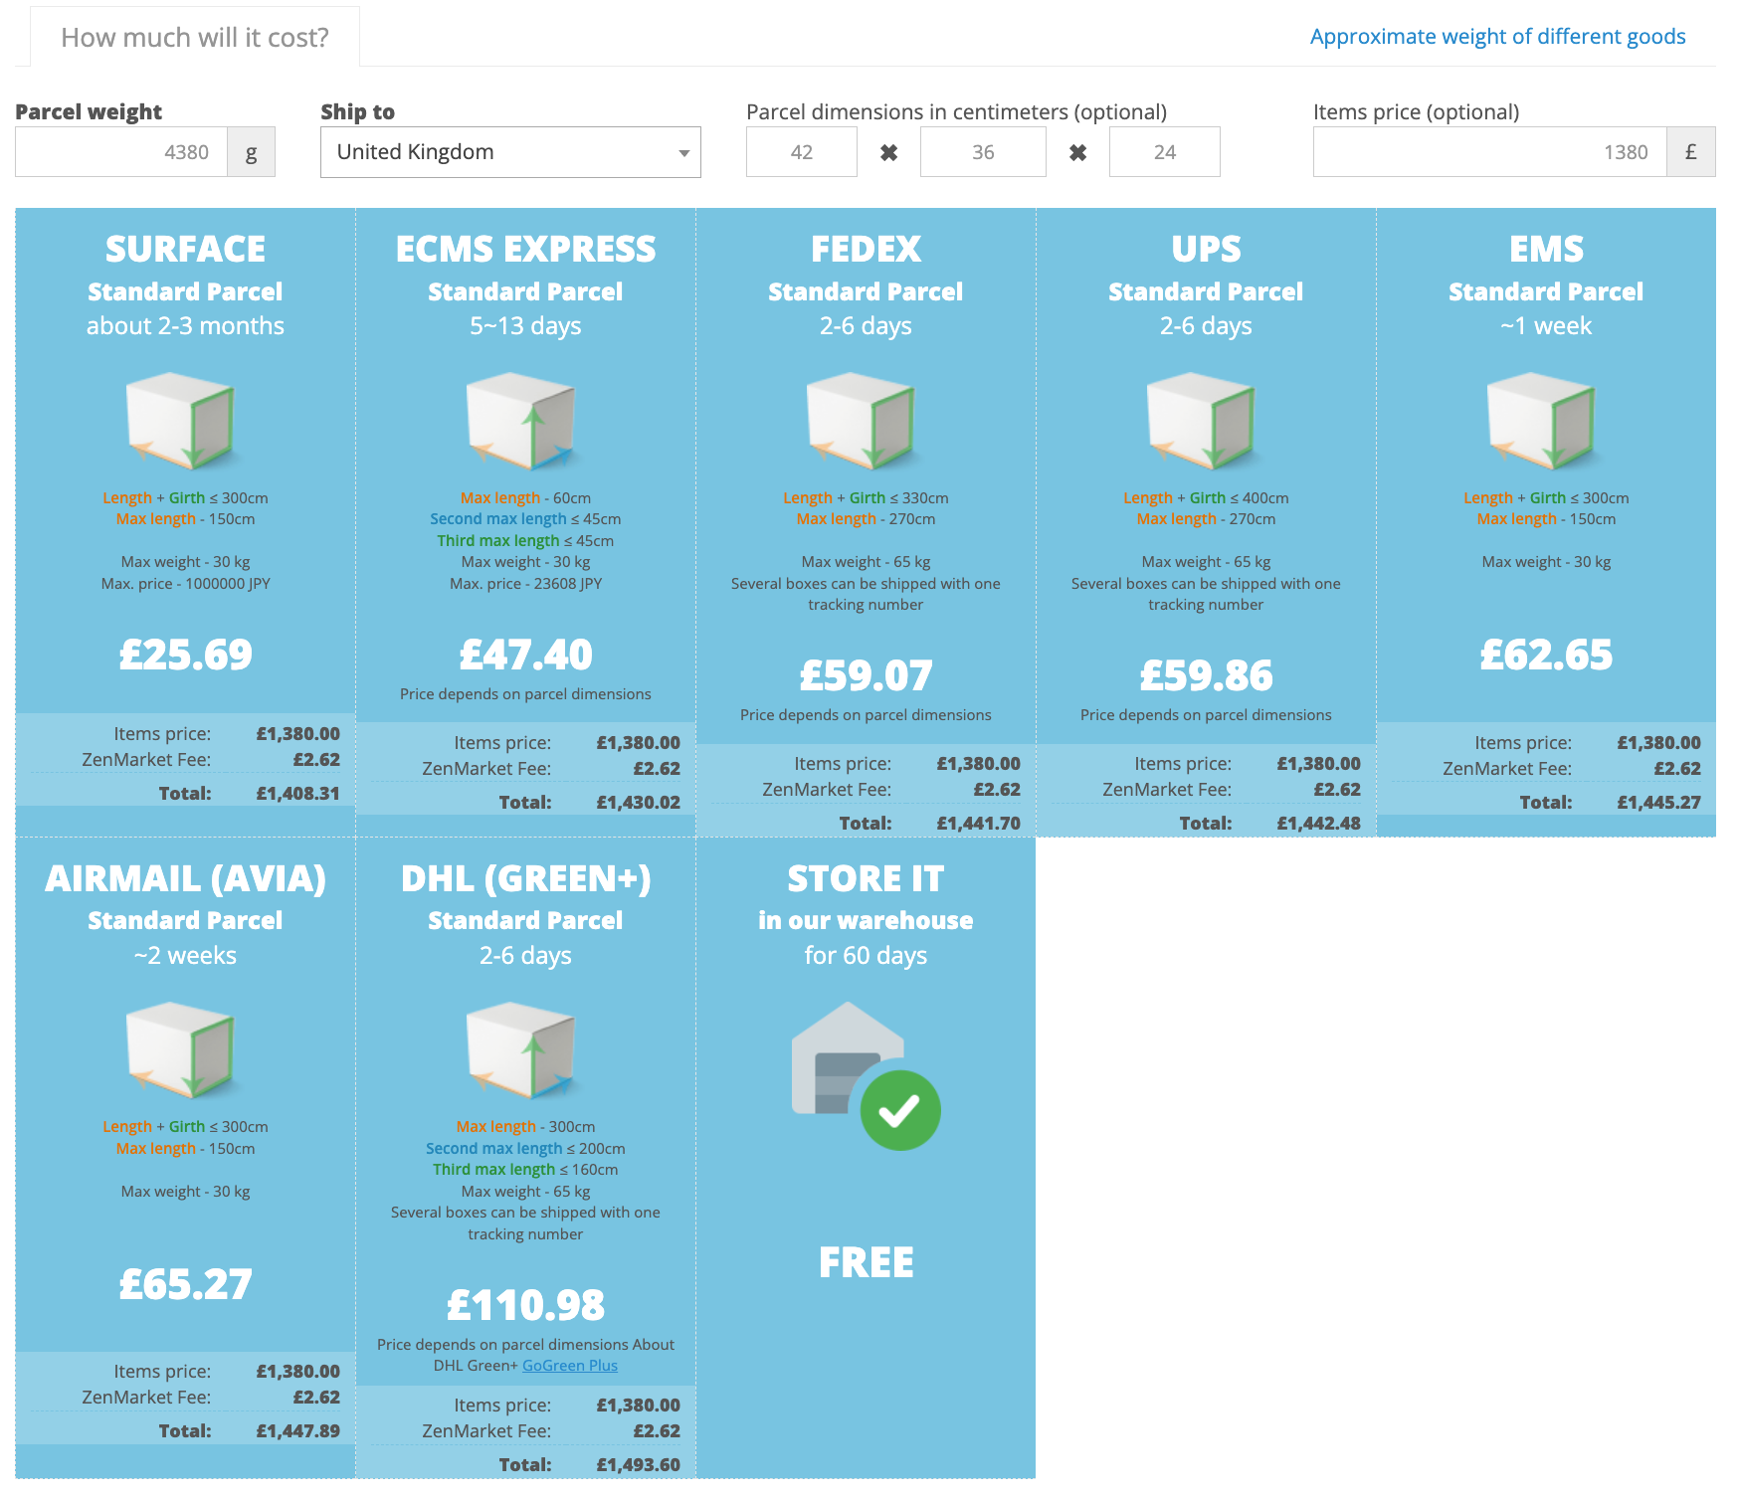Select the AIRMAIL (AVIA) shipping heading
This screenshot has width=1739, height=1502.
click(186, 878)
